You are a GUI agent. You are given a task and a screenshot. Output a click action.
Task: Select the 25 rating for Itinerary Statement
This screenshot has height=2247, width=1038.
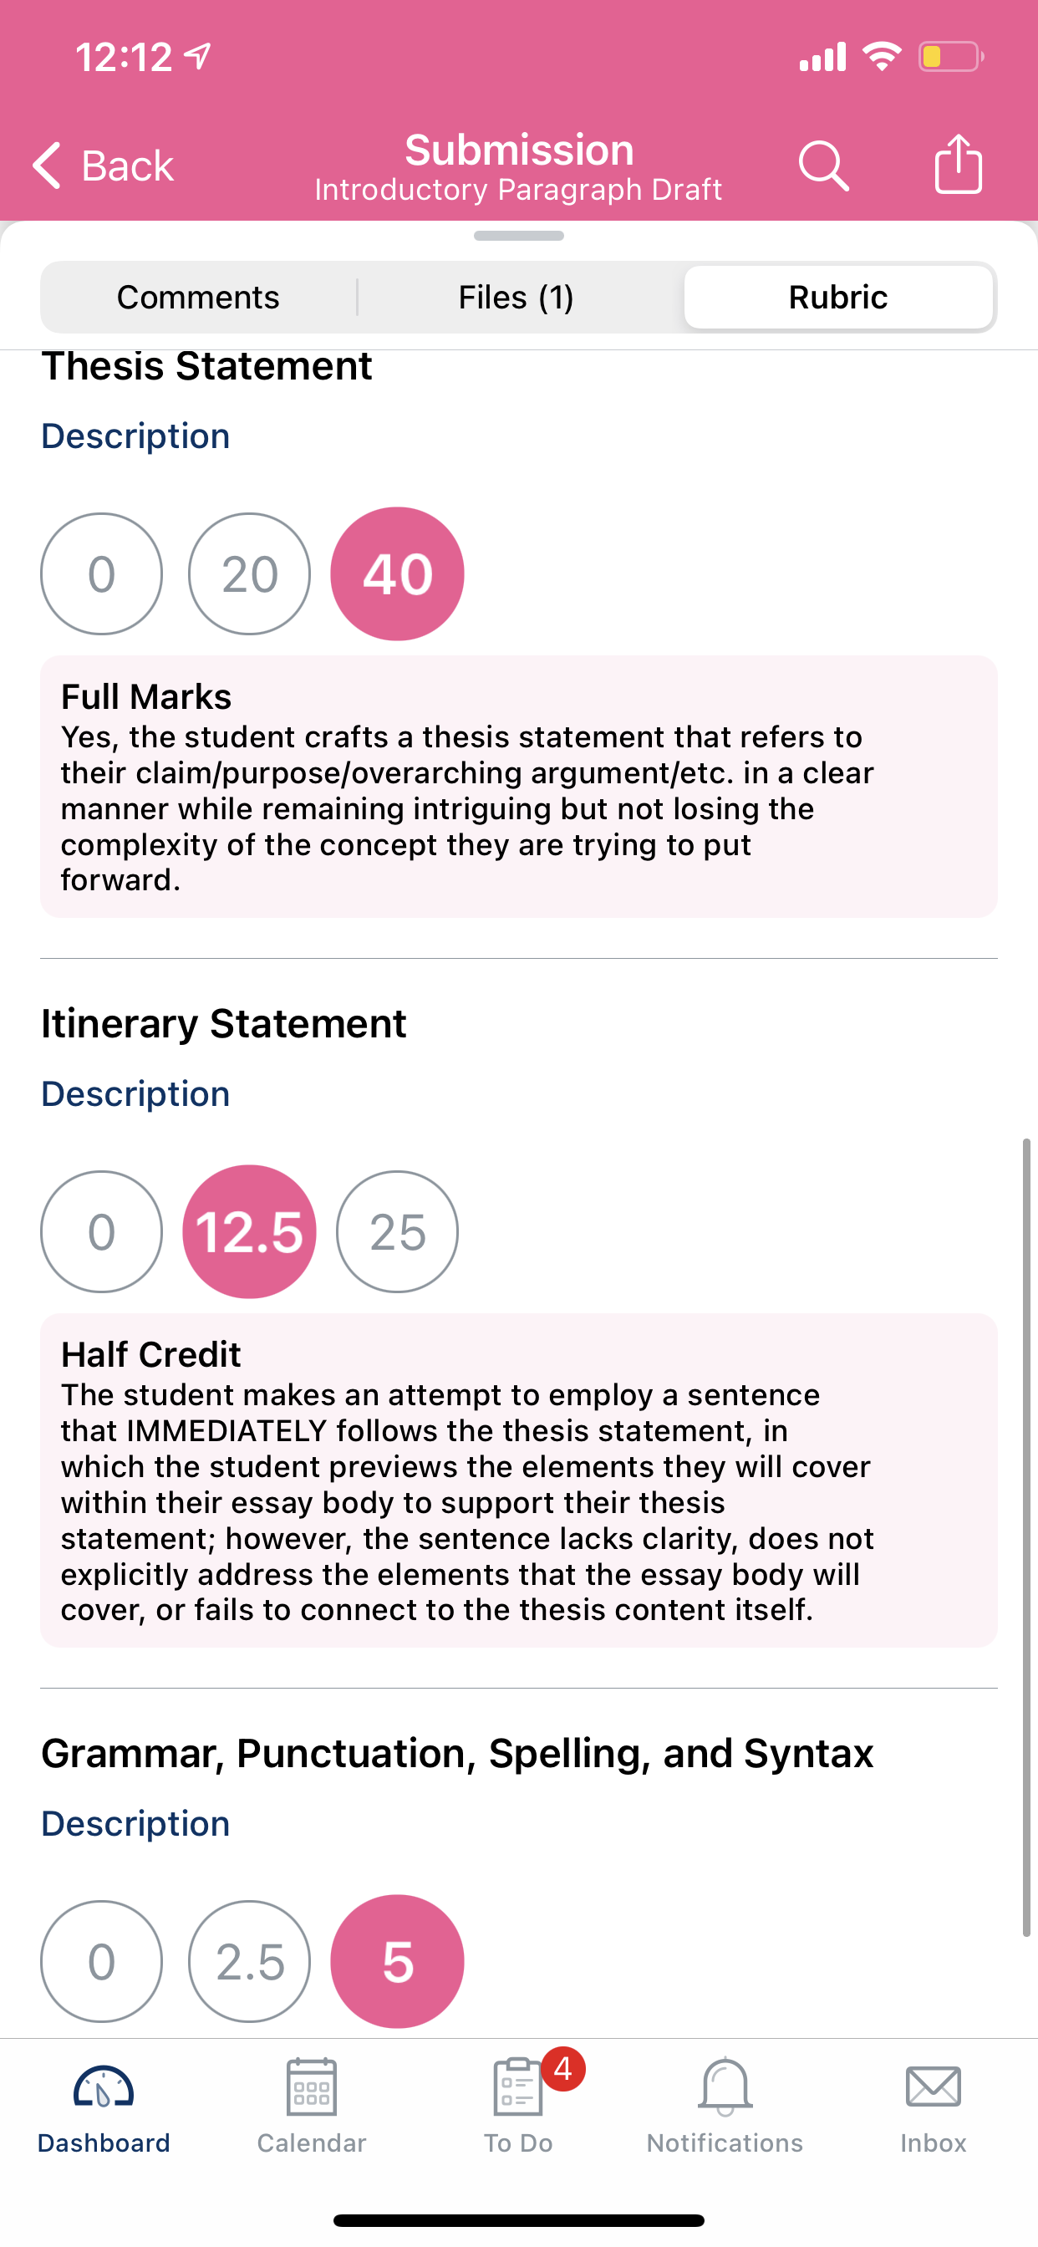tap(397, 1231)
